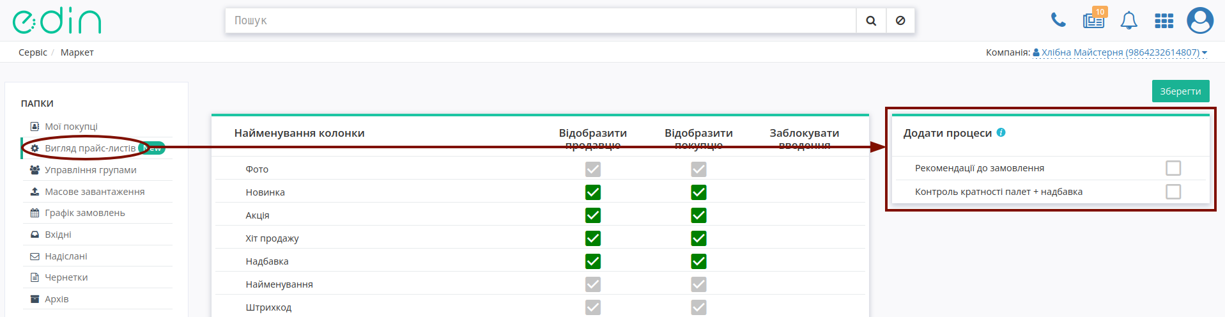Click the info icon beside Додати процеси
1225x317 pixels.
1001,132
